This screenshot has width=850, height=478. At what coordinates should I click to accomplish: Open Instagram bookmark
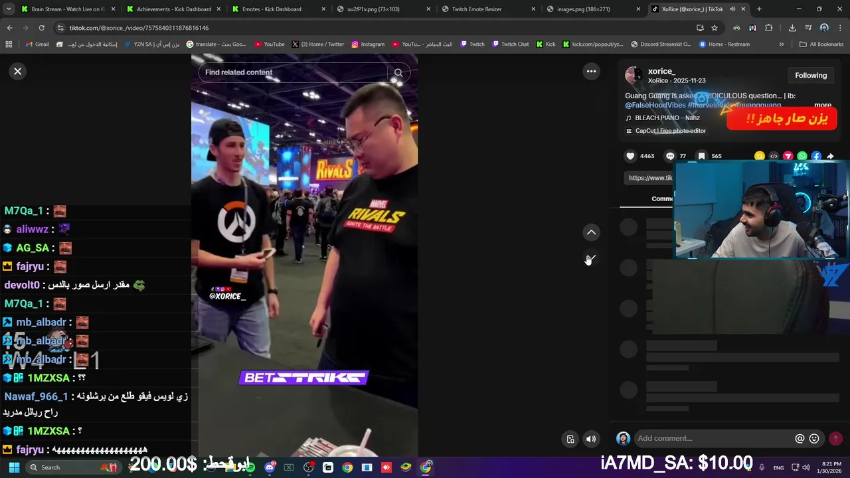(368, 44)
